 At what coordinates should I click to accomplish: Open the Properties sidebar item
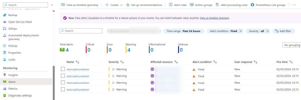pos(15,53)
